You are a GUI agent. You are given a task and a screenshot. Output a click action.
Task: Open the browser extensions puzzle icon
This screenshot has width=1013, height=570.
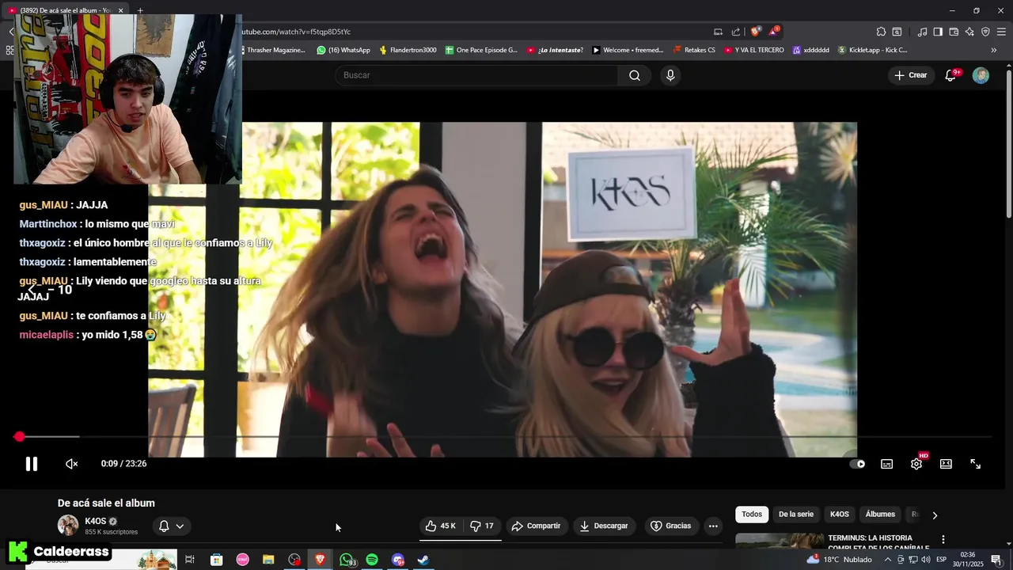(x=881, y=32)
